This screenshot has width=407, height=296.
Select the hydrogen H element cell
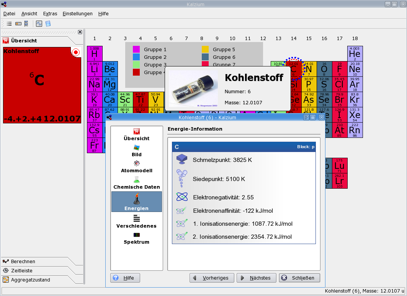point(95,53)
